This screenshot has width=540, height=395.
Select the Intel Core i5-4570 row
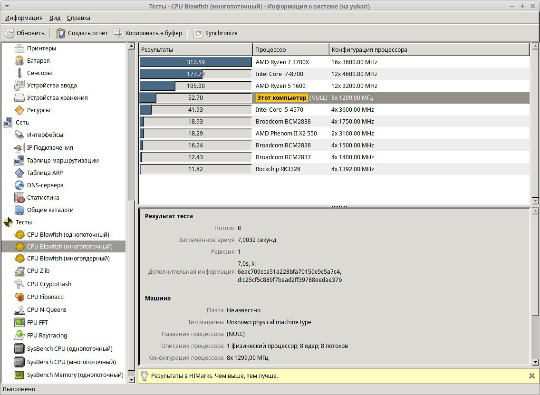[x=334, y=109]
